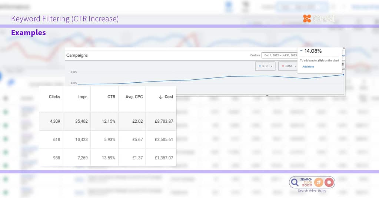The image size is (379, 198).
Task: Click the 14.08% tooltip value
Action: (313, 51)
